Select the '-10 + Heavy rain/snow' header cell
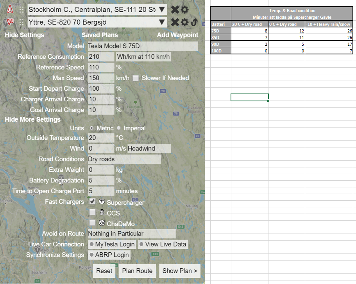 click(329, 24)
